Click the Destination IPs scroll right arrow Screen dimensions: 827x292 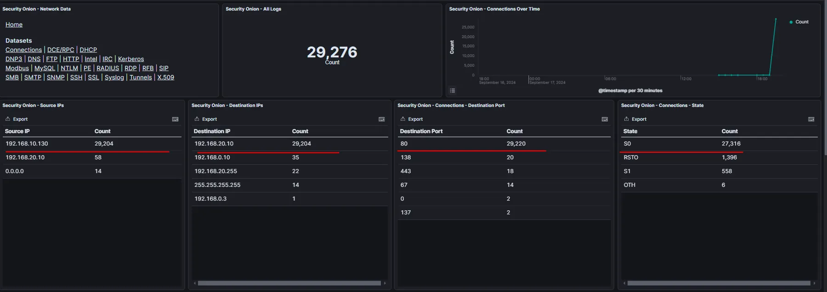pos(385,283)
